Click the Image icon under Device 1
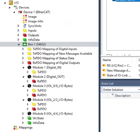Image resolution: width=140 pixels, height=132 pixels. pyautogui.click(x=25, y=17)
